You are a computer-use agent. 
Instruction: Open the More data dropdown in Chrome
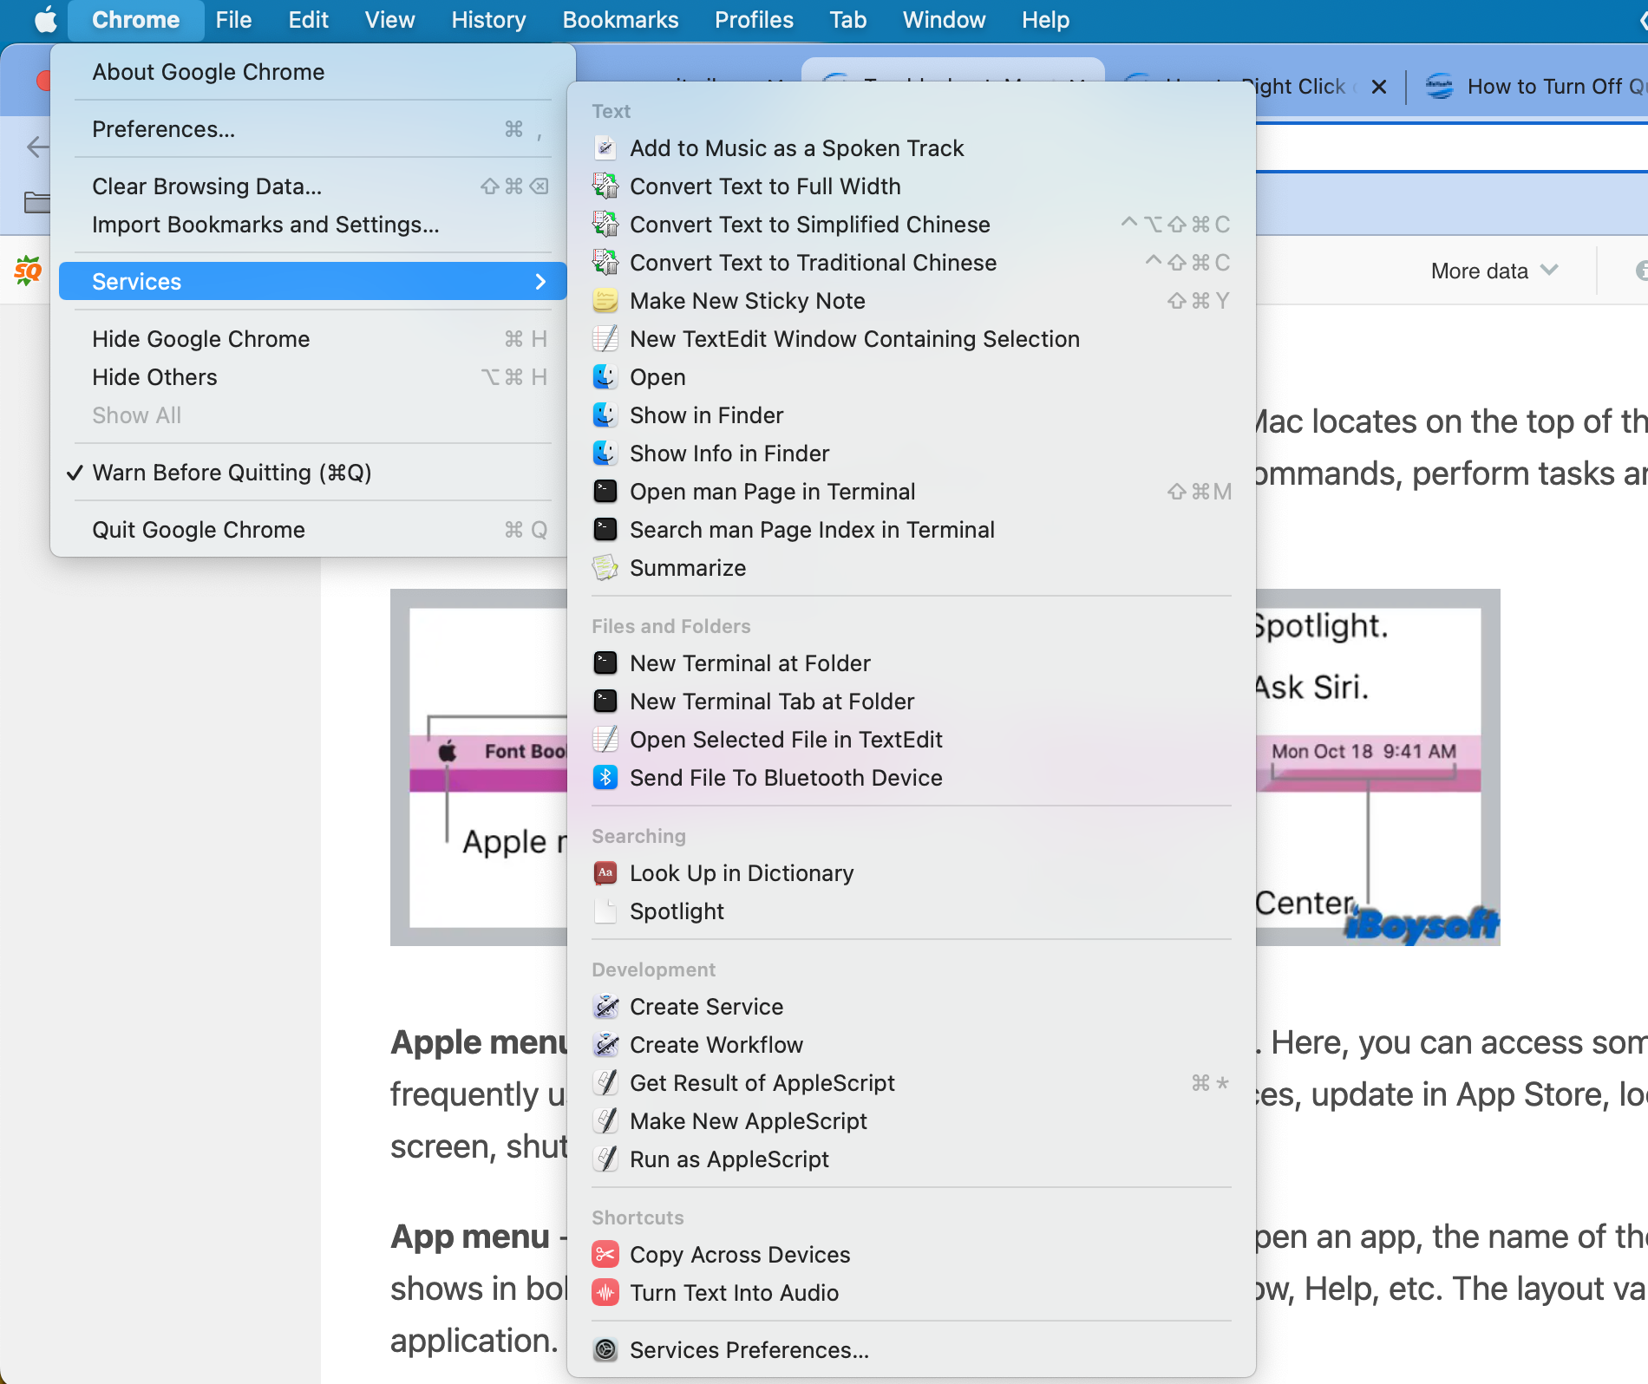[1494, 271]
